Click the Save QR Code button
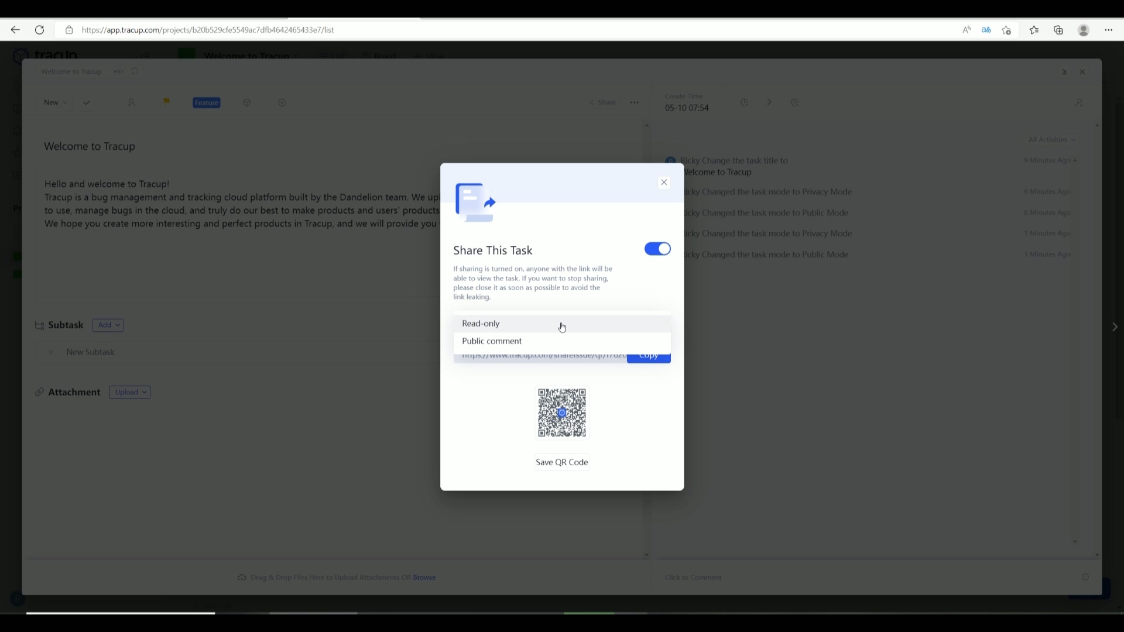This screenshot has width=1124, height=632. [561, 462]
